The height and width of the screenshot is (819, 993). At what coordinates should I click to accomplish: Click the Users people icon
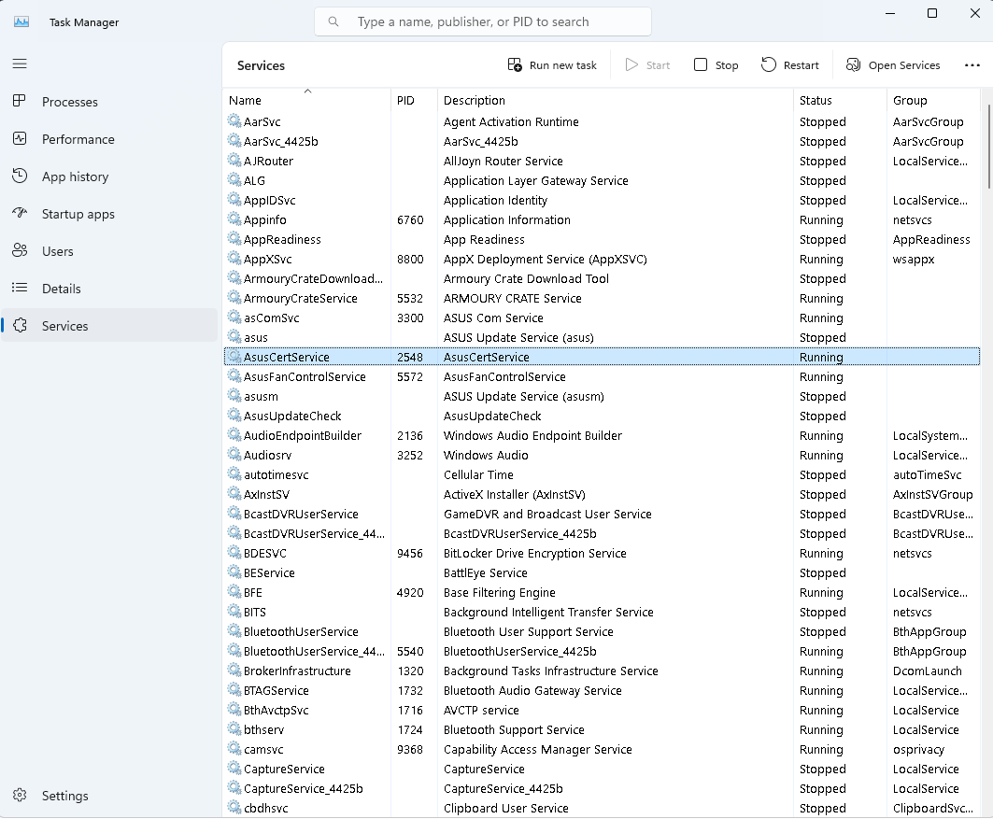[20, 250]
